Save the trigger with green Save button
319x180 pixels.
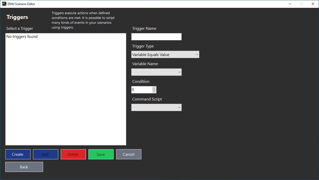101,154
